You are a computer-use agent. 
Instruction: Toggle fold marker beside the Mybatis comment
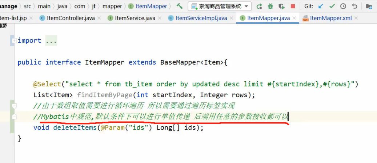pos(14,117)
